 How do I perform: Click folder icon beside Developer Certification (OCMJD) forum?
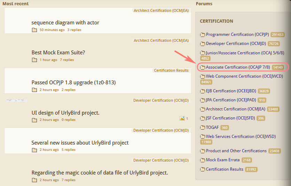click(x=203, y=44)
